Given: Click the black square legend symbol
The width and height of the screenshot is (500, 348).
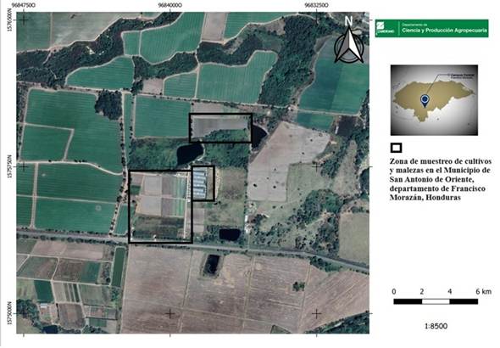Looking at the screenshot, I should 396,148.
